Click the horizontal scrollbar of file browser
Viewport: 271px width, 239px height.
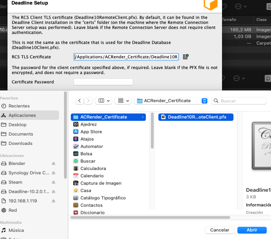(150, 218)
